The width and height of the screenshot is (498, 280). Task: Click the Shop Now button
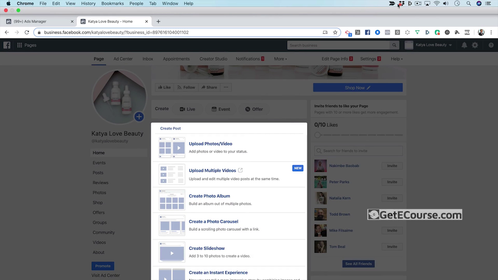click(358, 87)
